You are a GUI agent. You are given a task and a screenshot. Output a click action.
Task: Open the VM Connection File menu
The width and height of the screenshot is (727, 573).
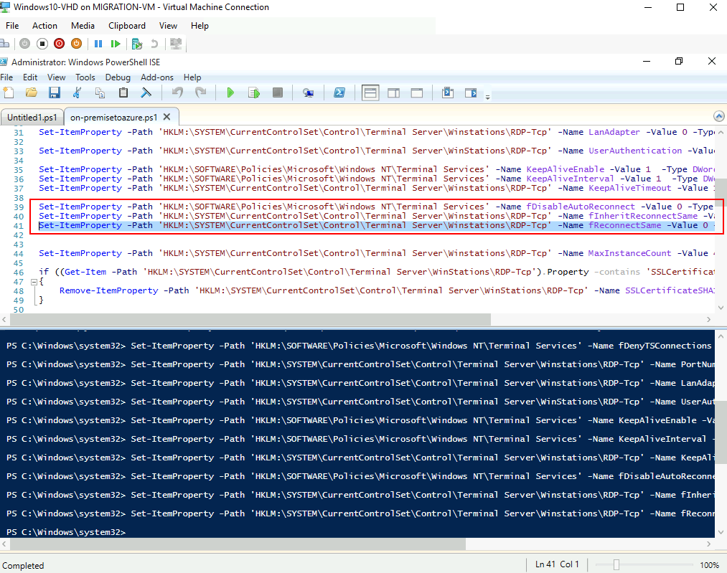[x=12, y=26]
